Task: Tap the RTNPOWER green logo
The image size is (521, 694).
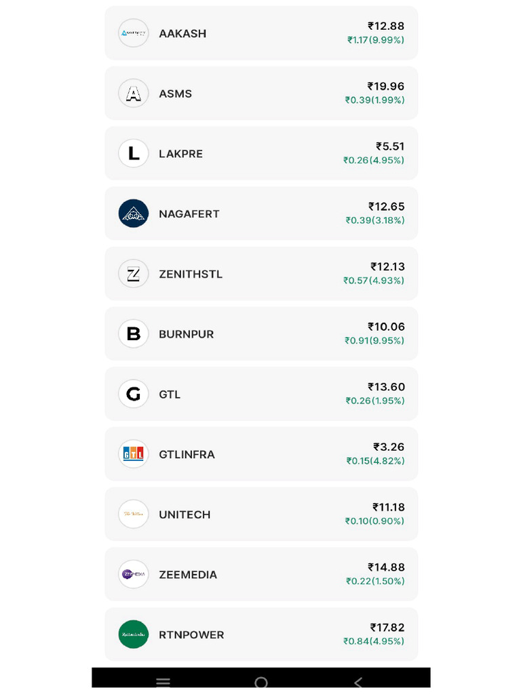Action: point(133,634)
